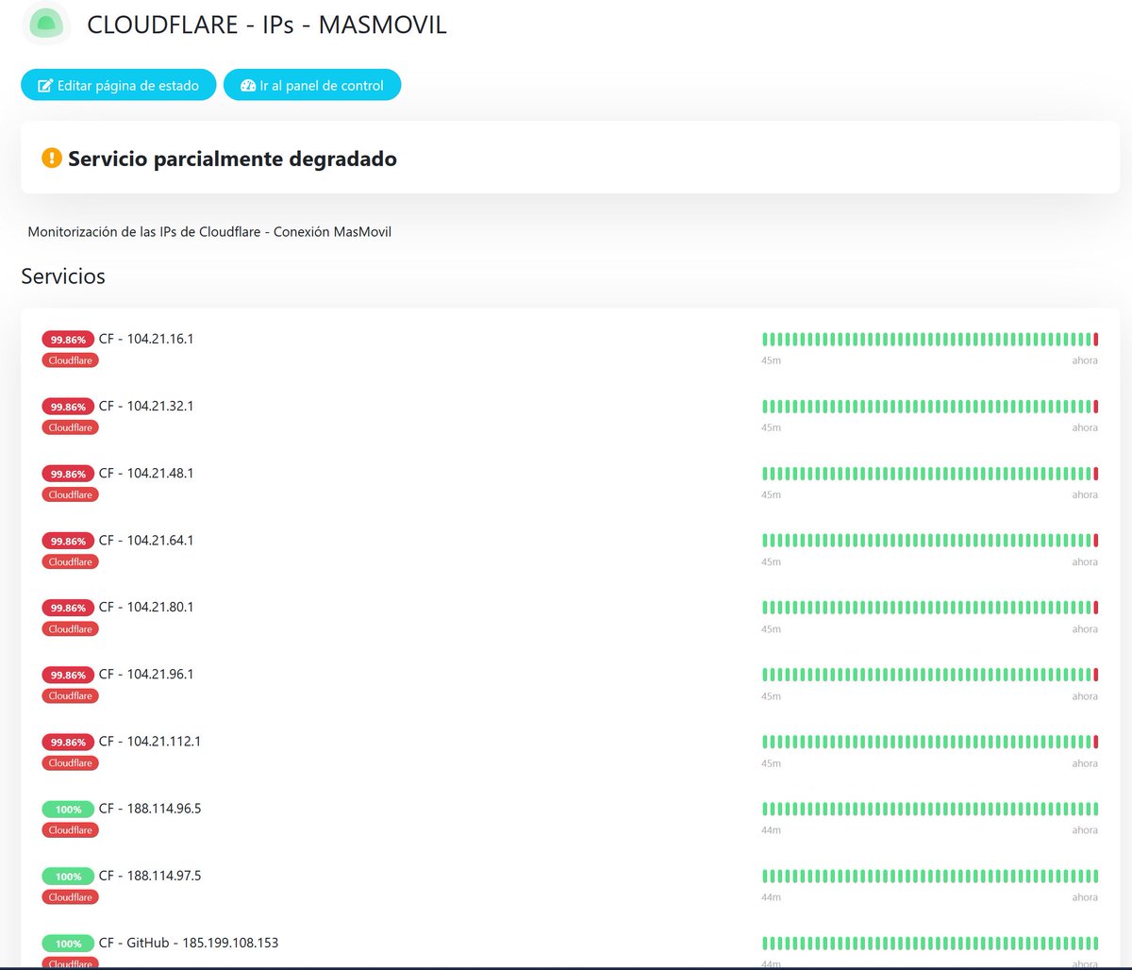Select service name "CF - 104.21.32.1"
This screenshot has width=1132, height=970.
[146, 406]
